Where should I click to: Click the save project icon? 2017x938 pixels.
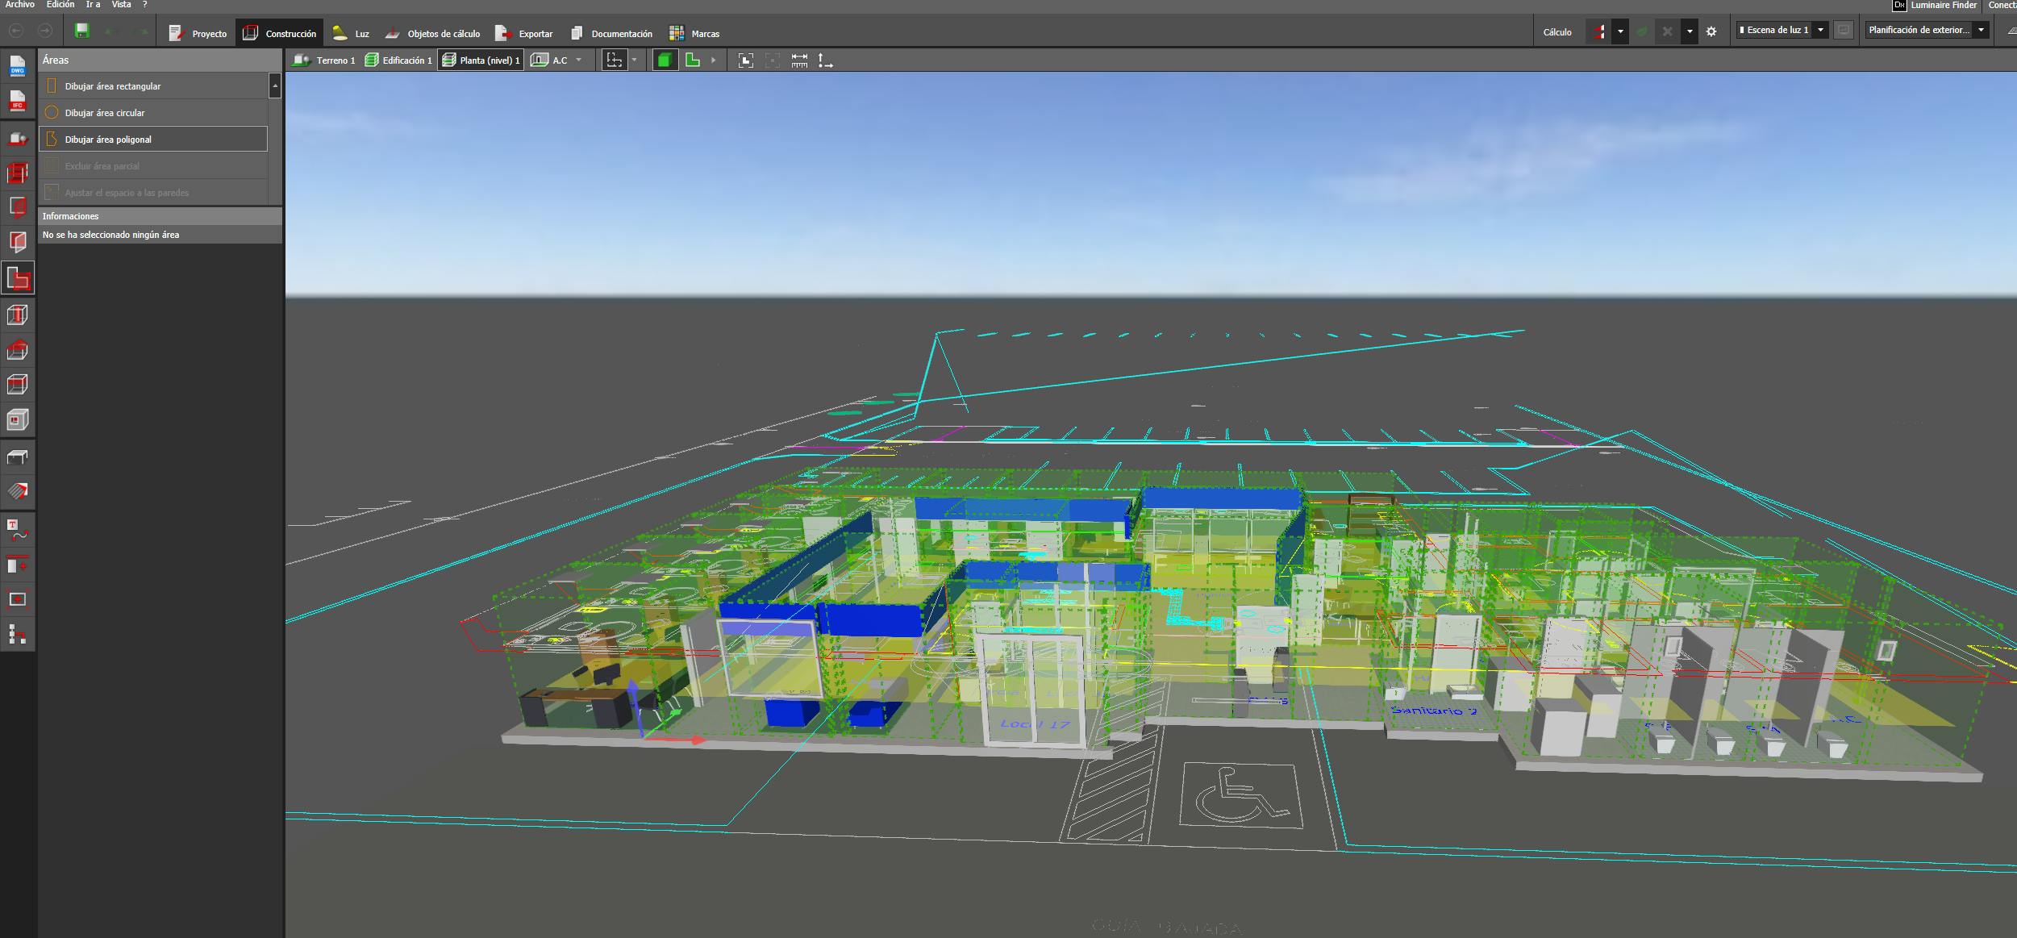(x=81, y=31)
